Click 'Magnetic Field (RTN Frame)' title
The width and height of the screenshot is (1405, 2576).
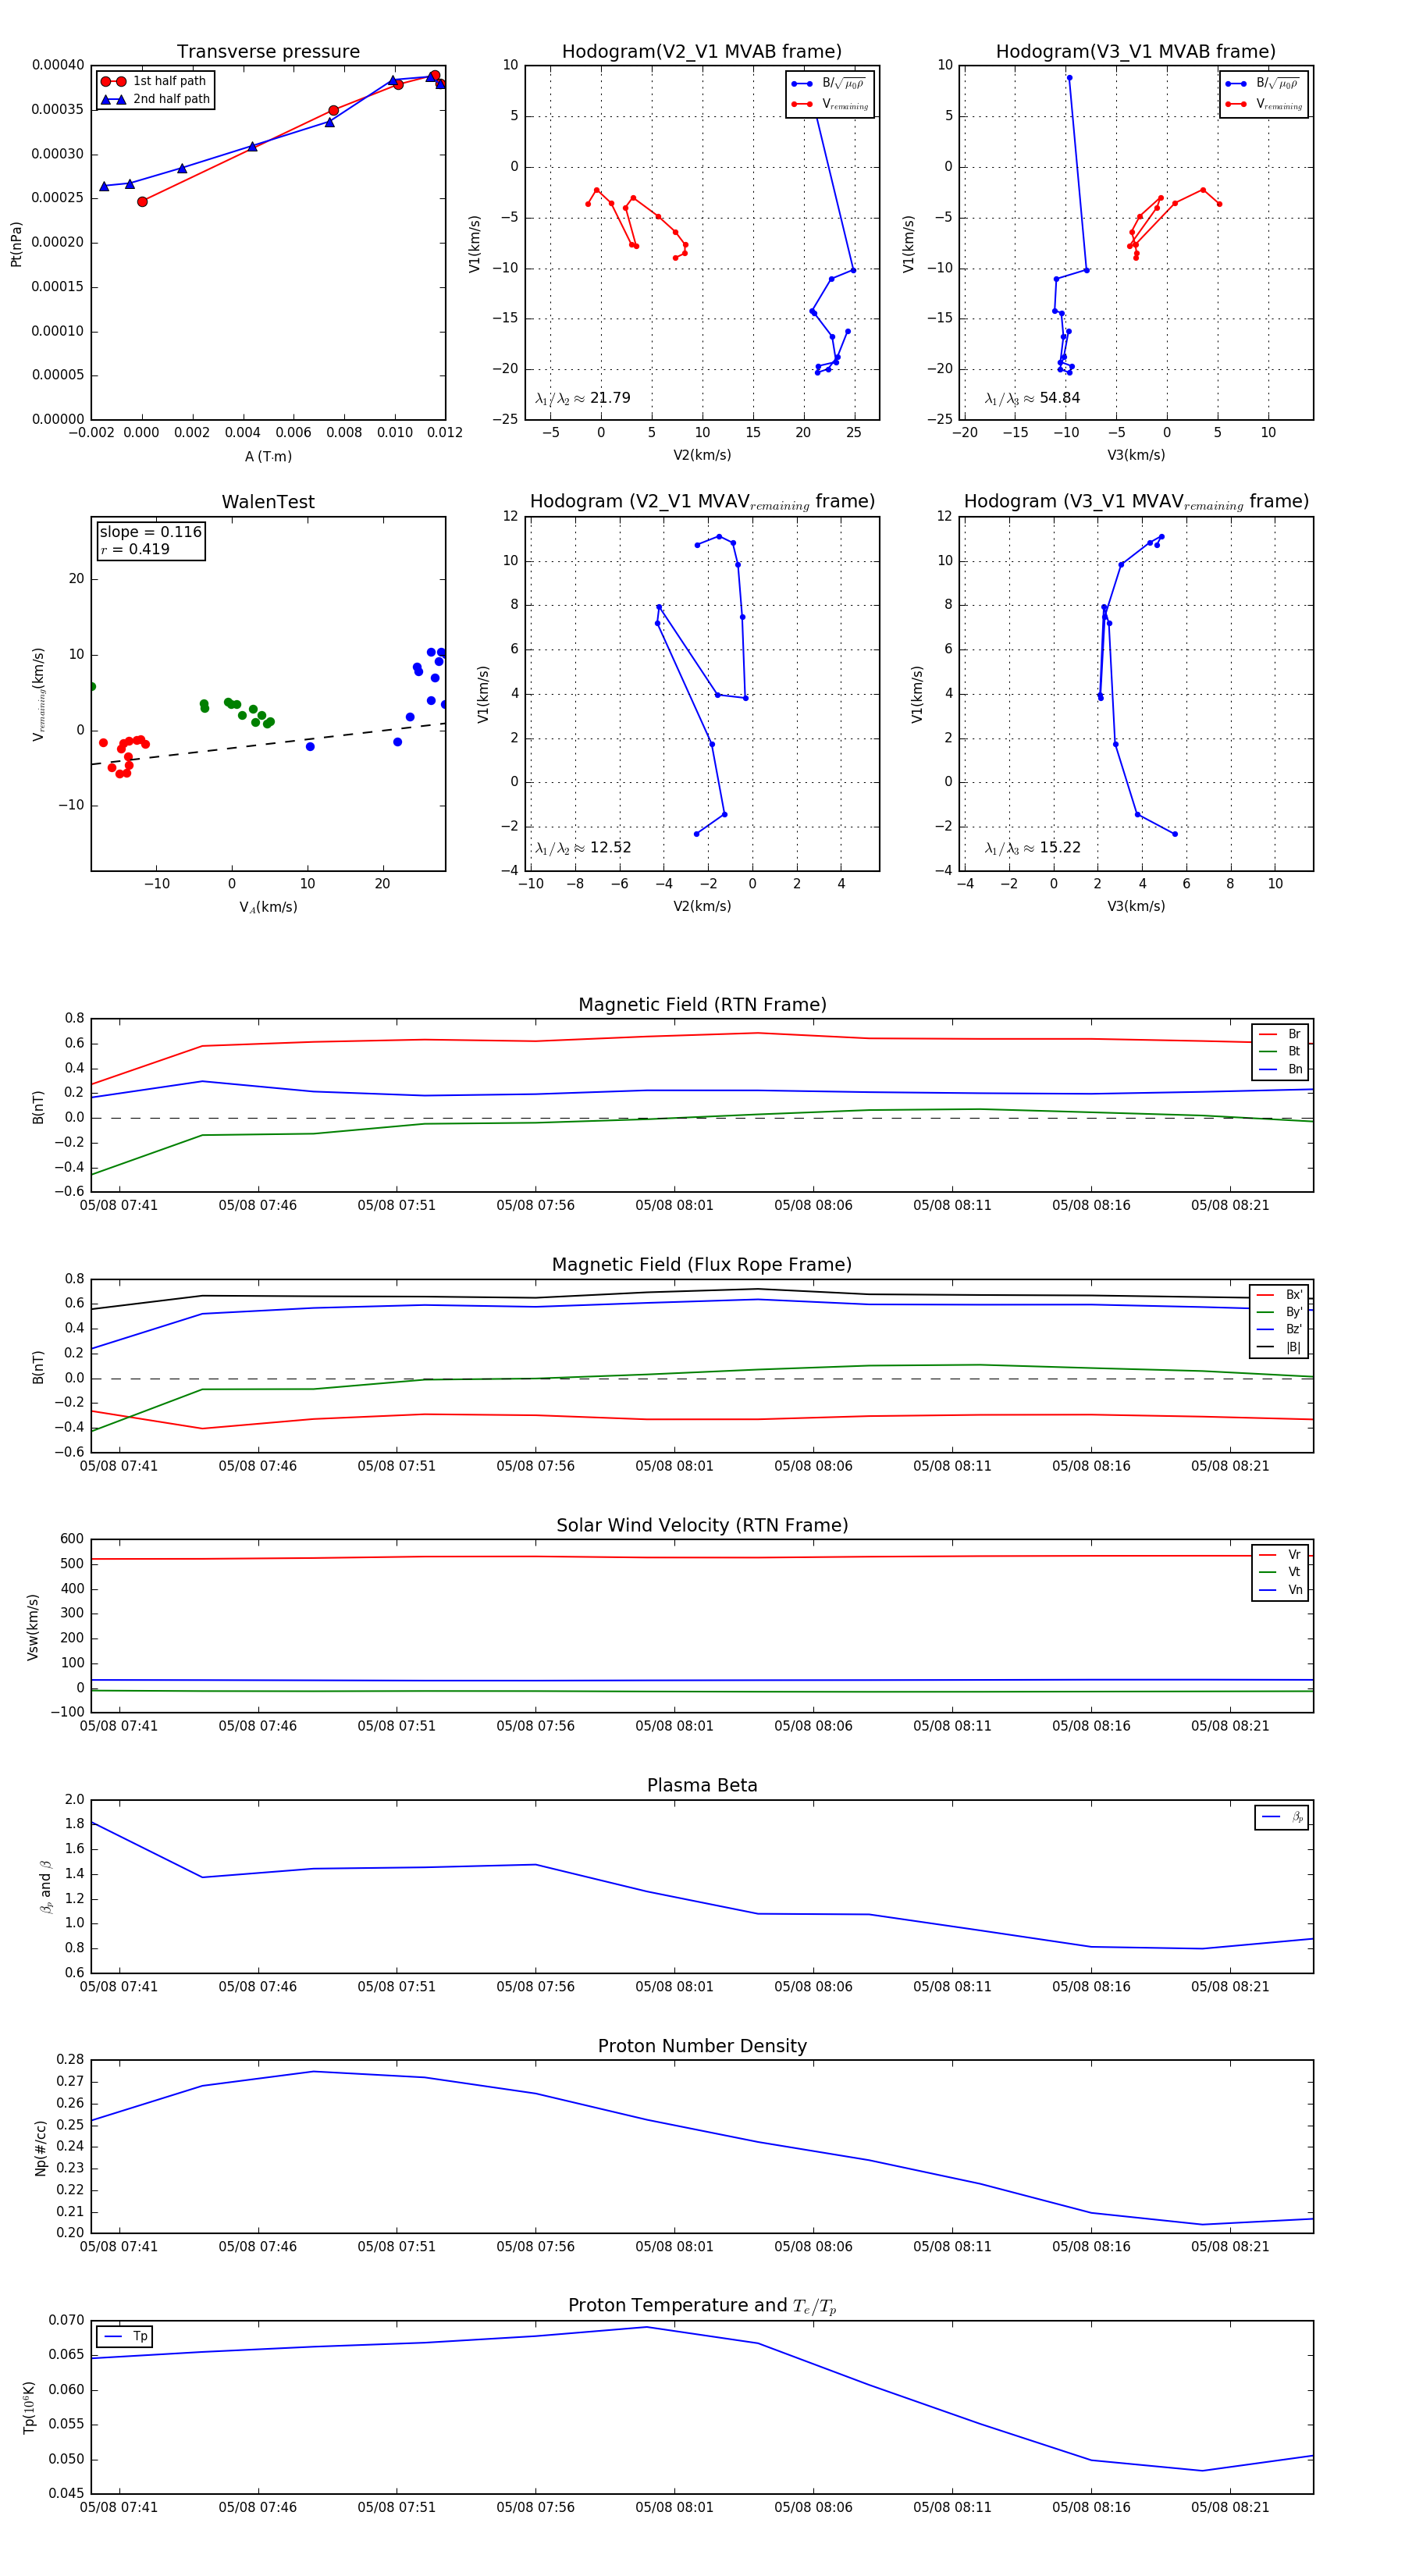tap(702, 1005)
